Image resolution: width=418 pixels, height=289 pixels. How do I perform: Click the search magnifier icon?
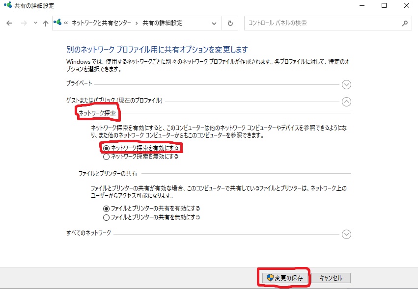tap(404, 23)
